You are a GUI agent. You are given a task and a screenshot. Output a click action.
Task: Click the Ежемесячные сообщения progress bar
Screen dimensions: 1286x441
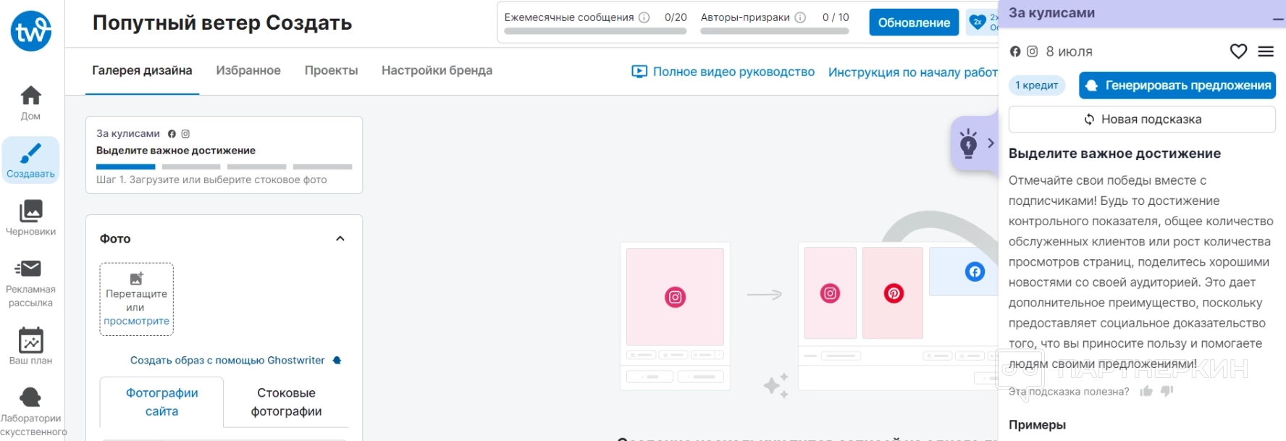coord(595,31)
